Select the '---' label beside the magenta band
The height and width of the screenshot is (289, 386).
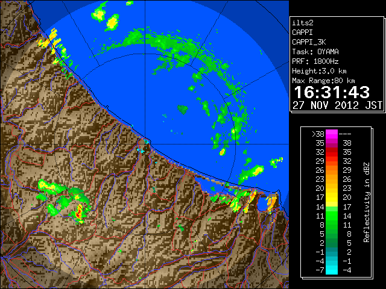[345, 134]
